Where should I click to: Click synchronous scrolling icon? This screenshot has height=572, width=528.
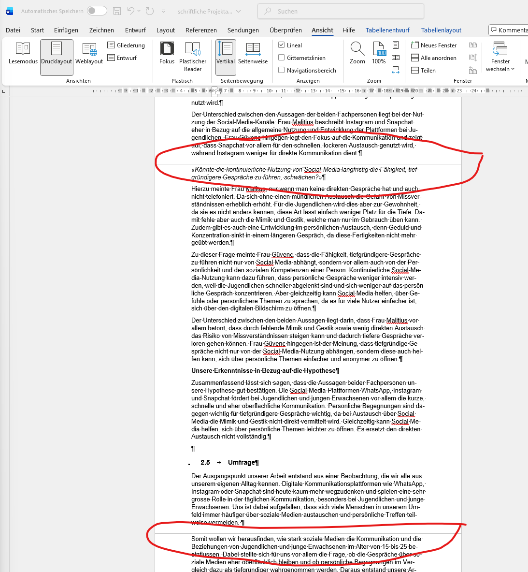tap(473, 58)
